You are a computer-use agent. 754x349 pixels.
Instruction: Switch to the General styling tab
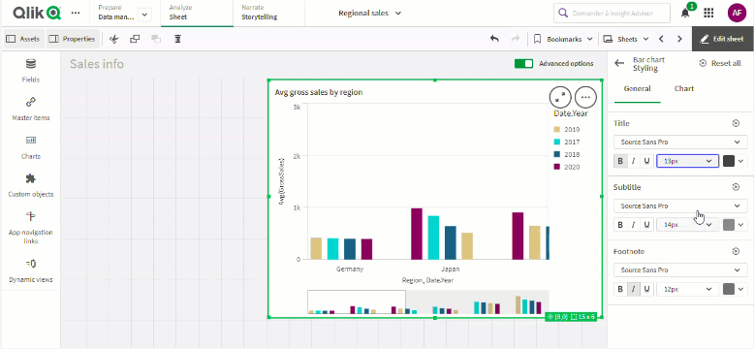tap(637, 89)
